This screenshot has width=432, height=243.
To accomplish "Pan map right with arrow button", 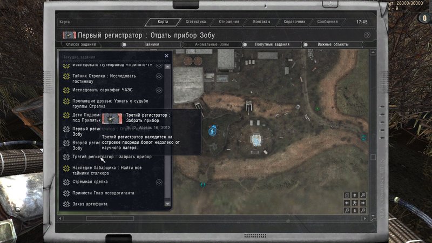I will pyautogui.click(x=362, y=202).
